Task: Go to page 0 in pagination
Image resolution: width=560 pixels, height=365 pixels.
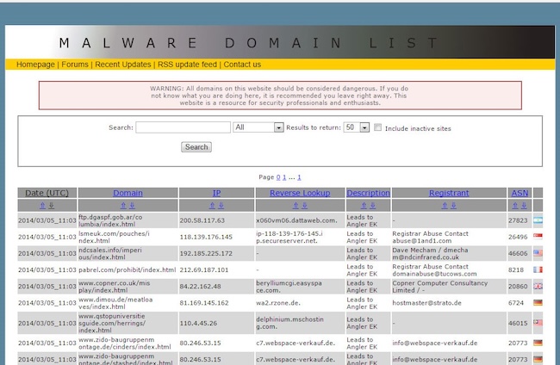Action: click(x=278, y=177)
